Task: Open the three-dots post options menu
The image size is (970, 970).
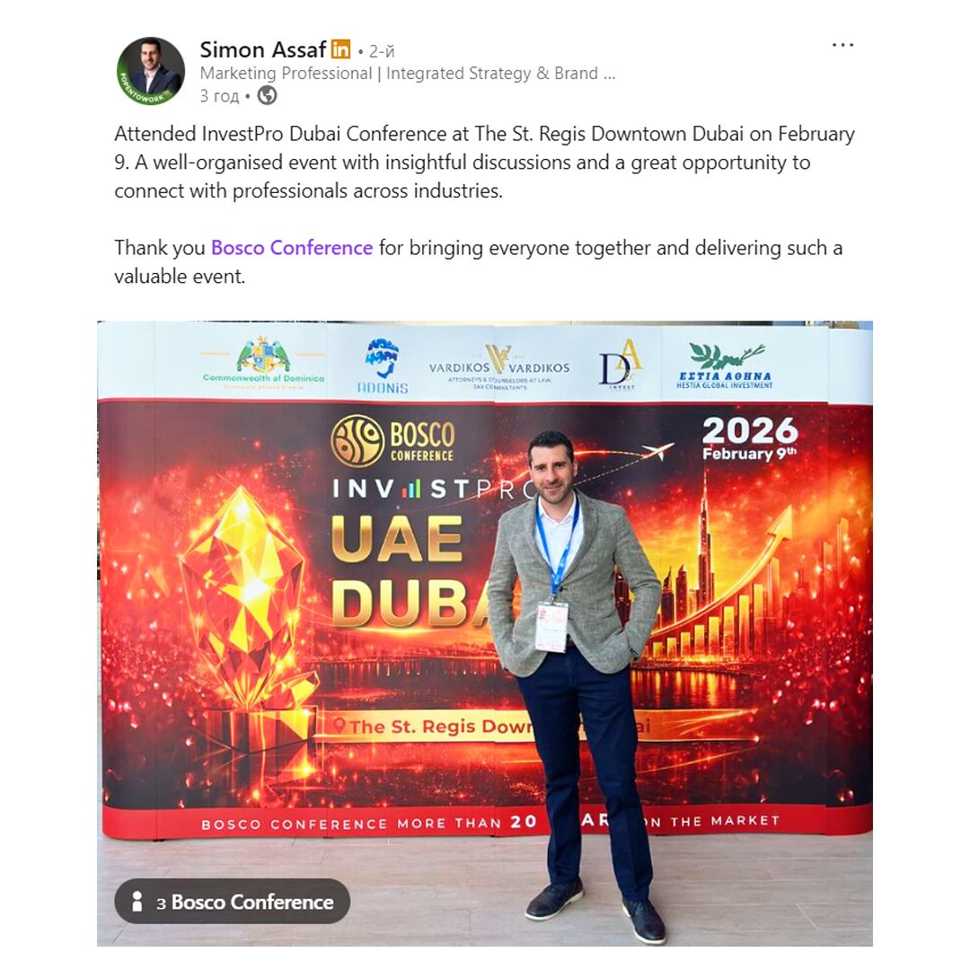Action: [842, 45]
